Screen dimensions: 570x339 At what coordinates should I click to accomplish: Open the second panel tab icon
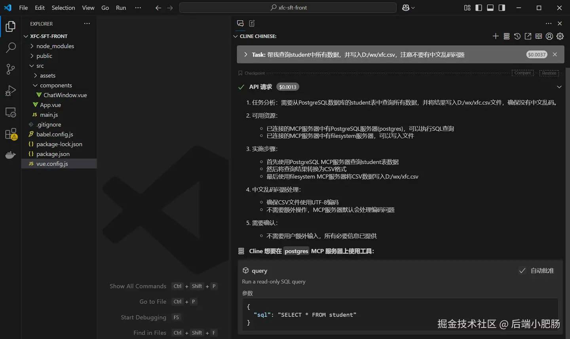point(252,23)
